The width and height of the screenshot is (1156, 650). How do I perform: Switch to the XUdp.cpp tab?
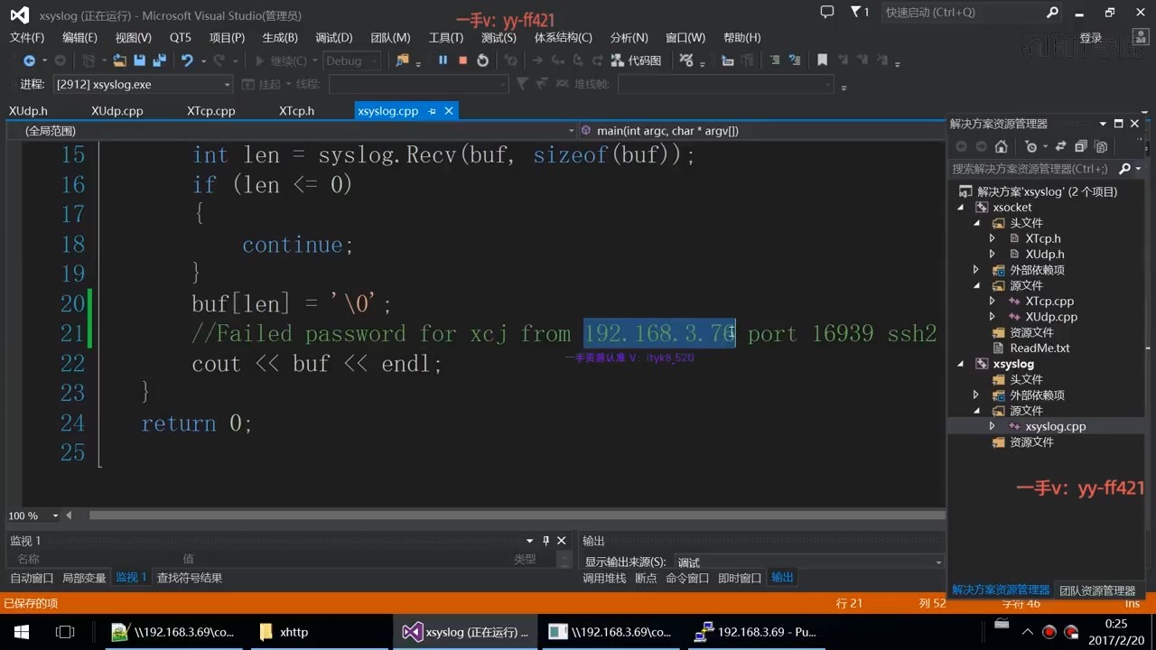click(117, 111)
